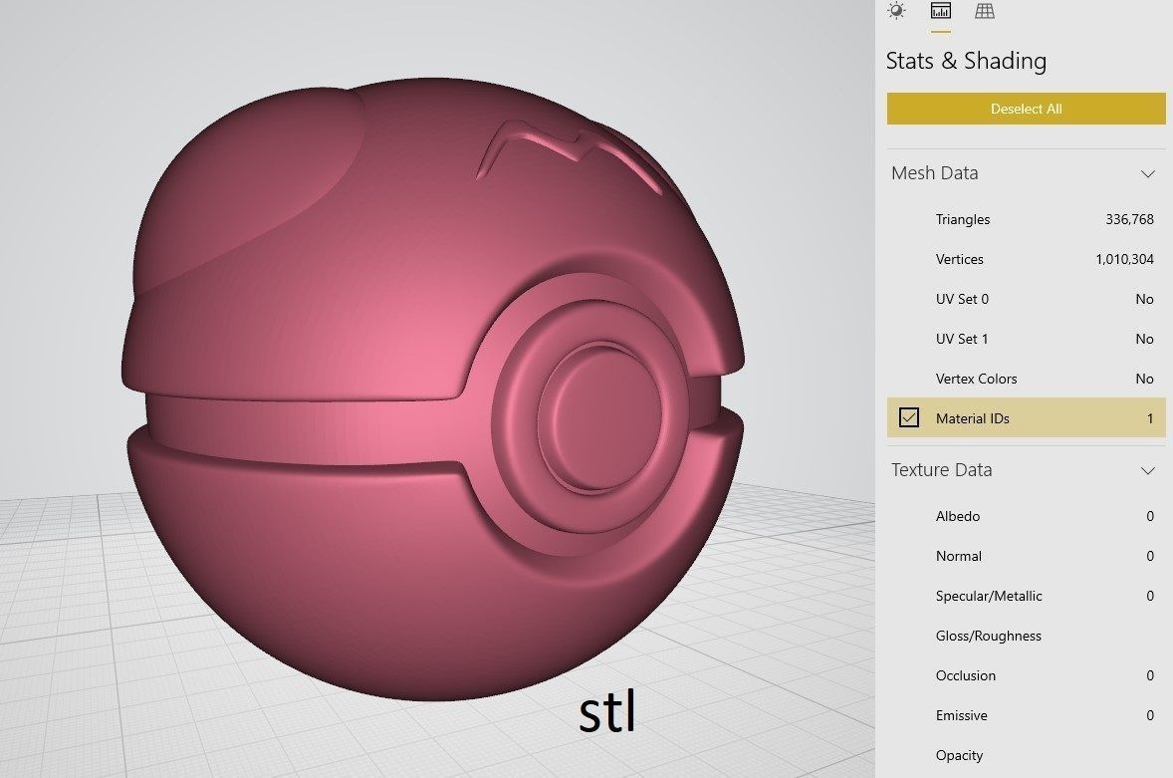Select the Occlusion texture row

click(x=1026, y=675)
